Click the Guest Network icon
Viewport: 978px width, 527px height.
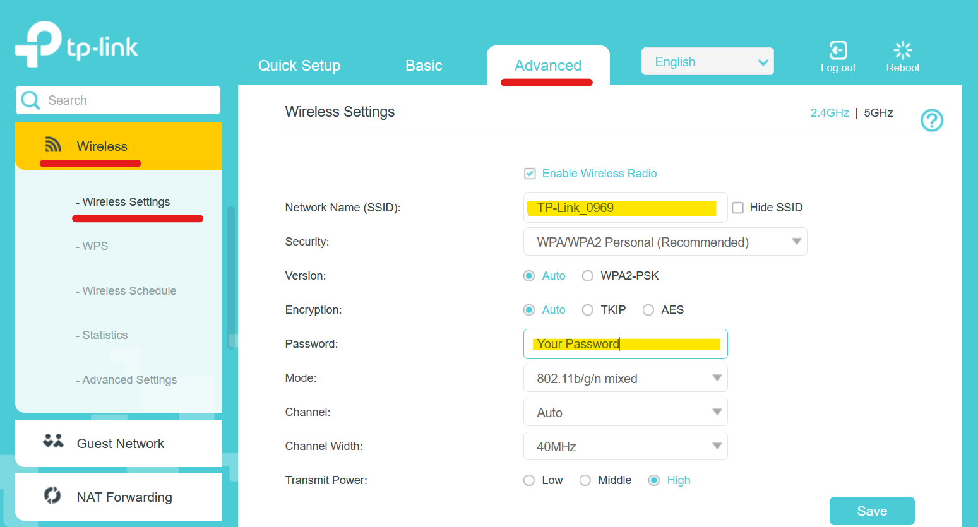tap(54, 442)
